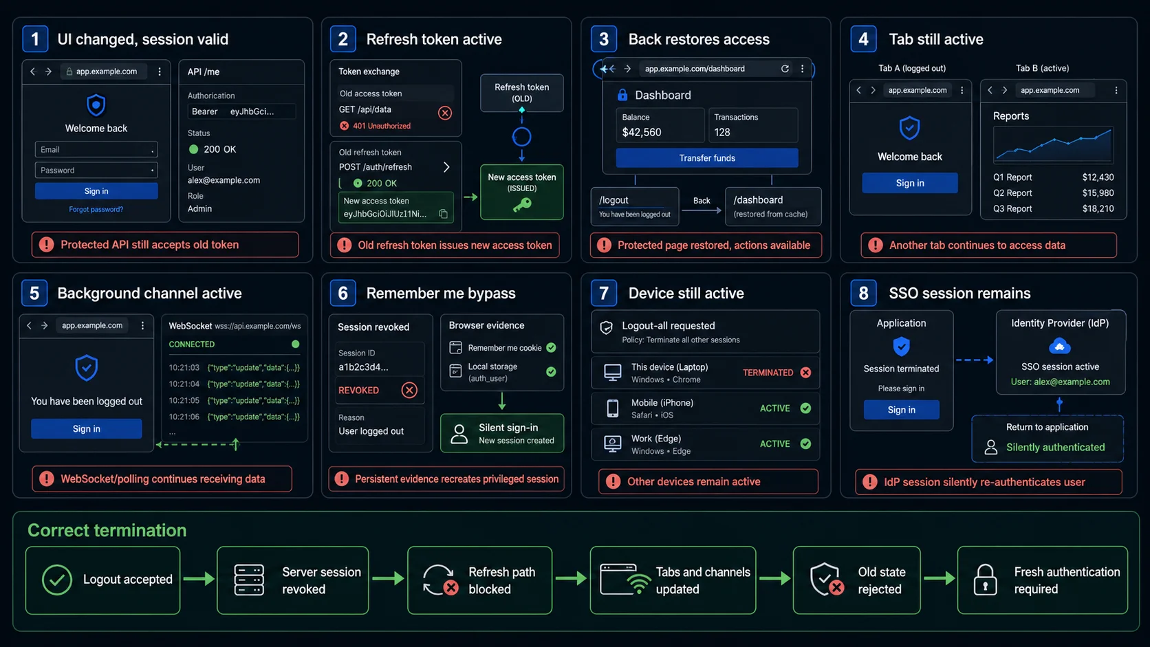Click the phone icon for Mobile (iPhone)
Screen dimensions: 1150x647
coord(612,408)
